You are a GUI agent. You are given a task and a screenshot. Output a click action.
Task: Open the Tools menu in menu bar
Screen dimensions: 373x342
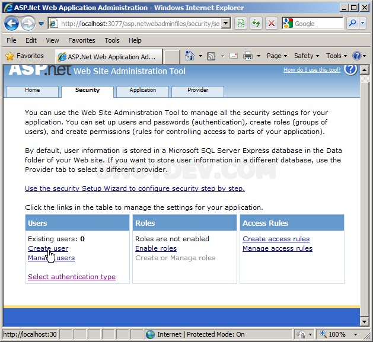(x=112, y=40)
